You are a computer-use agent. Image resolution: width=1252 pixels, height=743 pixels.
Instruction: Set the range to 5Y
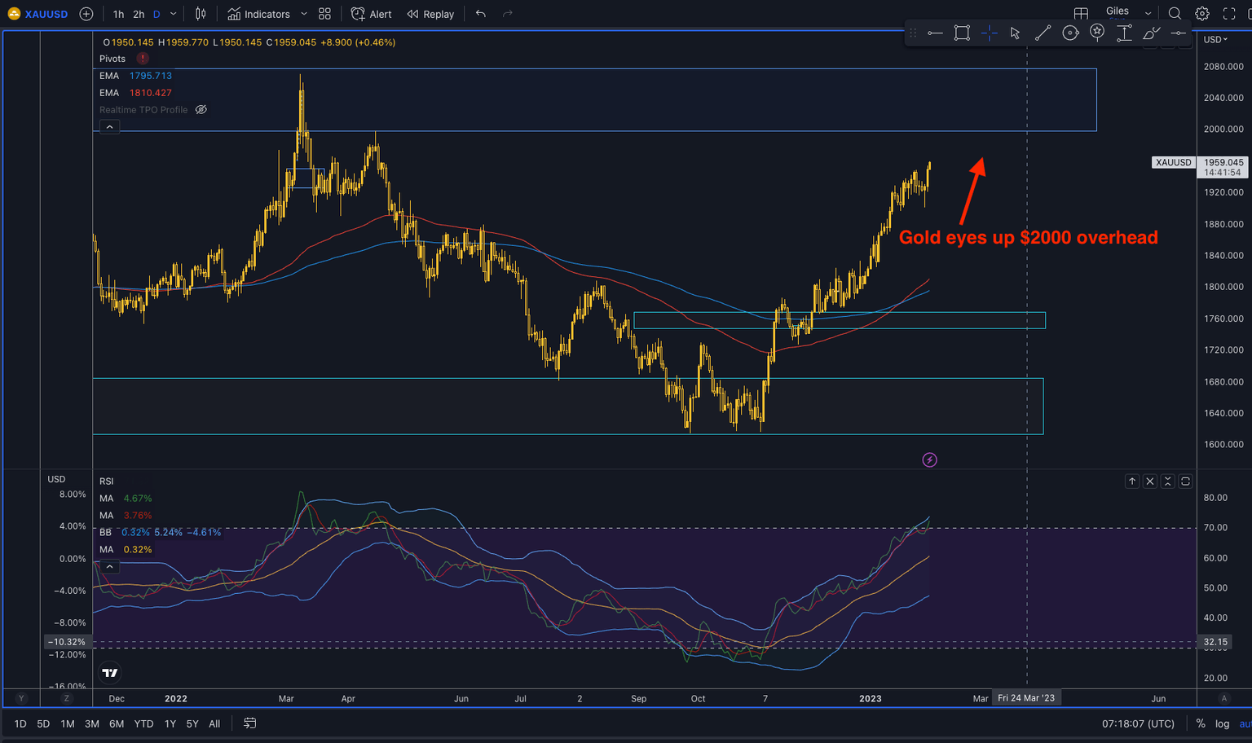192,723
